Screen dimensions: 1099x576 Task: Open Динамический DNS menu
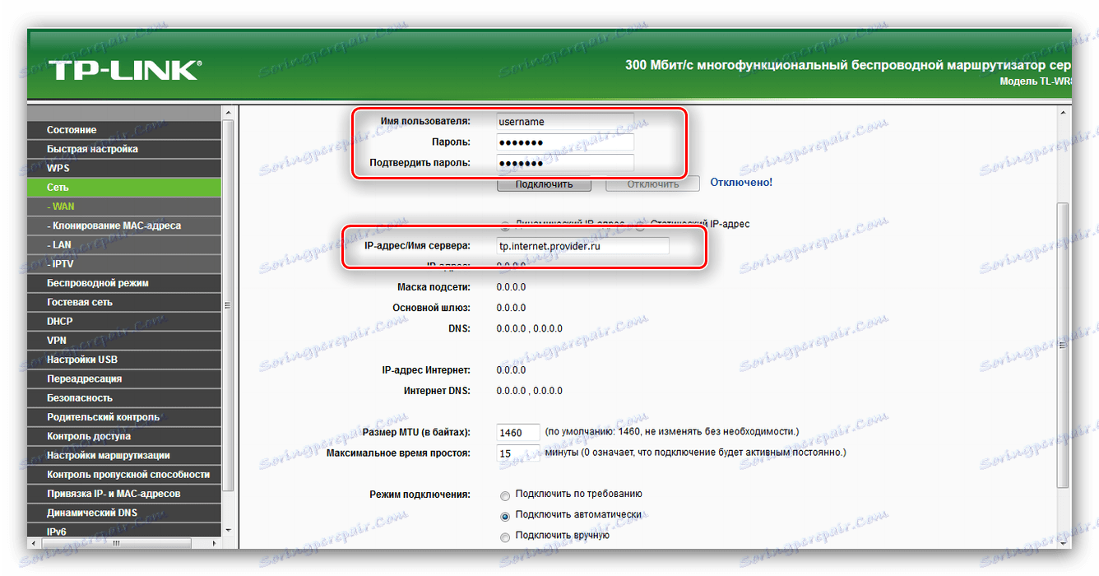pyautogui.click(x=124, y=513)
